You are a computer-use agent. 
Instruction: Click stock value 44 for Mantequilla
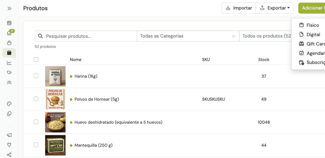(264, 145)
